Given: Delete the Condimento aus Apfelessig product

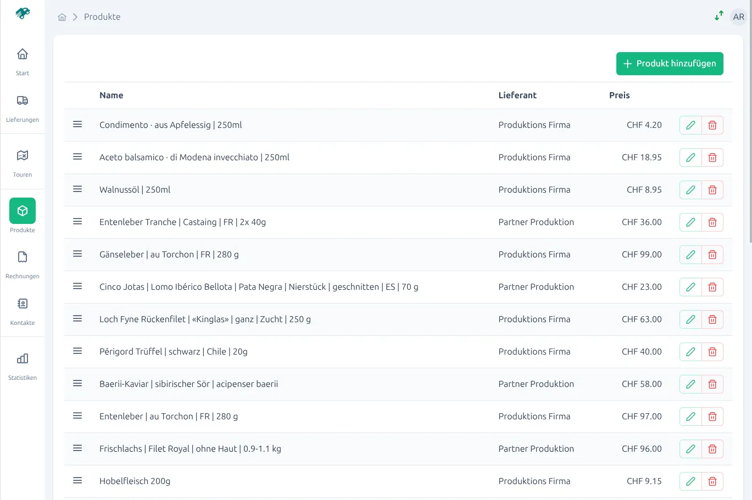Looking at the screenshot, I should coord(712,125).
